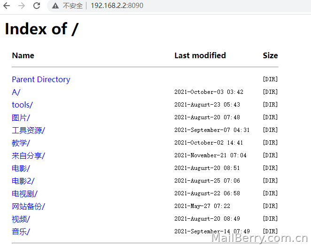Open the 电视剧/ folder

tap(24, 194)
